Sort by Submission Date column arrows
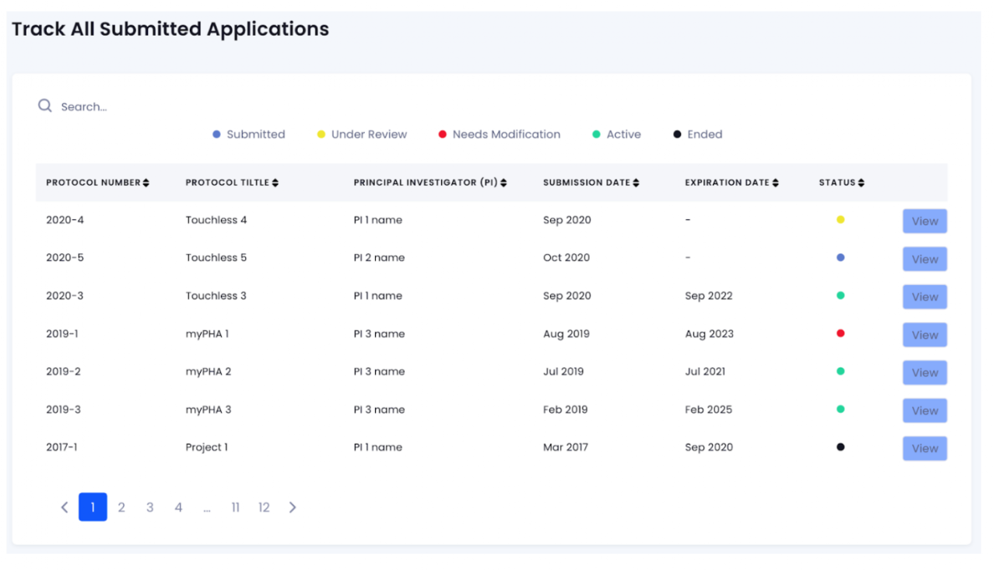 636,183
